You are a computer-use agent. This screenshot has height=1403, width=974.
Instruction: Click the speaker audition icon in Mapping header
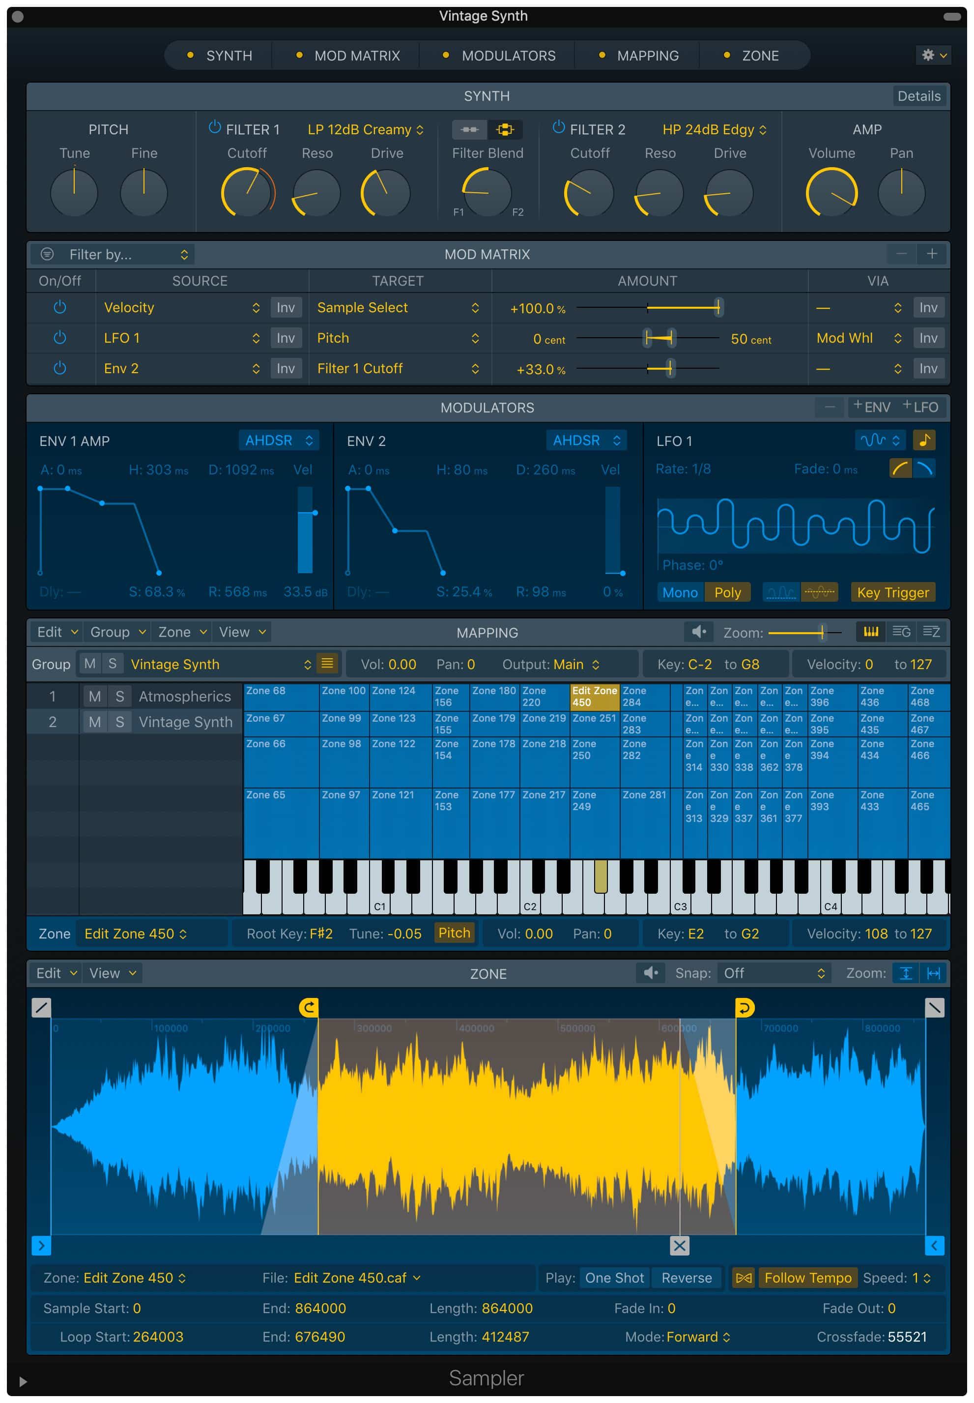click(x=698, y=632)
